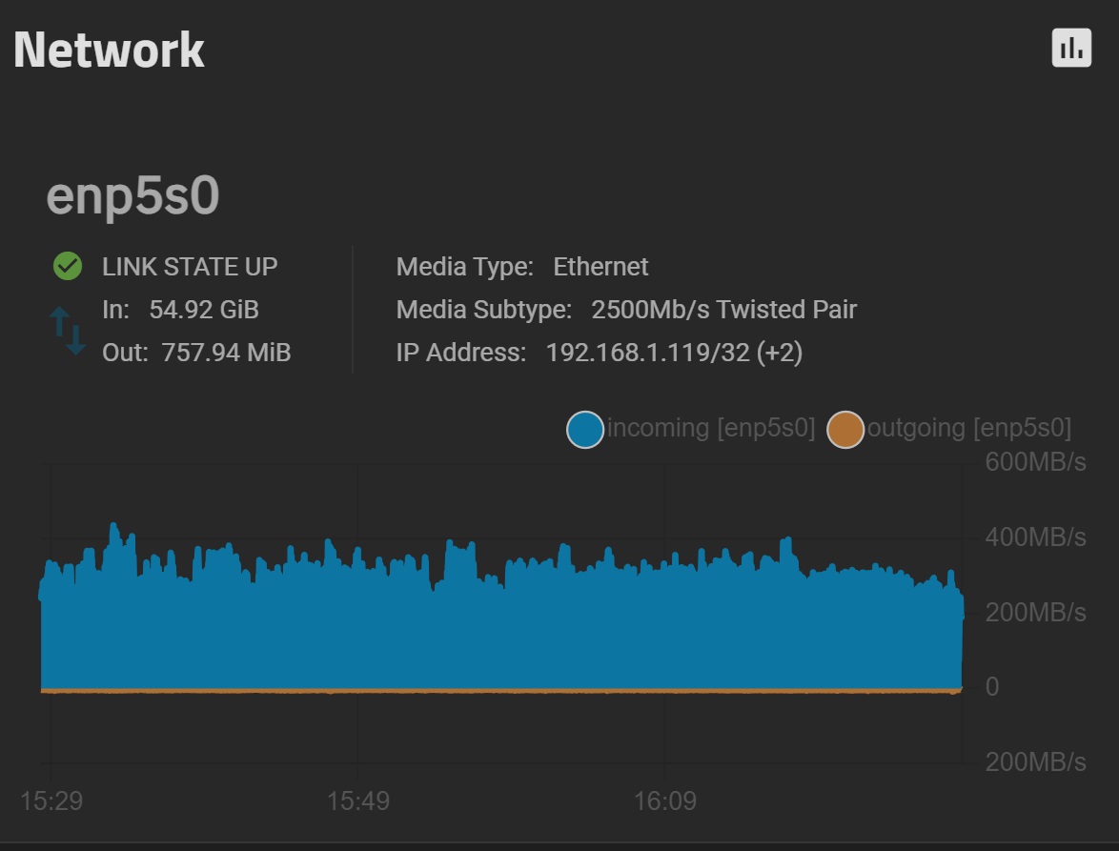Screen dimensions: 1119x851
Task: Open the network reports chart icon
Action: tap(1071, 48)
